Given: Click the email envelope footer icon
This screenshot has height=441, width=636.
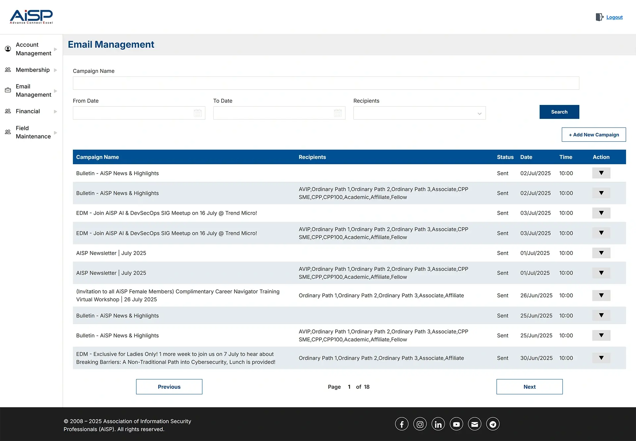Looking at the screenshot, I should tap(474, 424).
